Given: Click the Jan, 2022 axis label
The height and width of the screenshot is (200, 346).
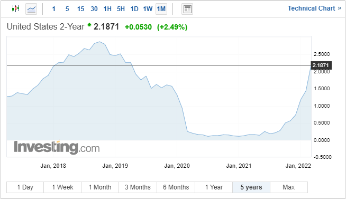Looking at the screenshot, I should point(298,166).
